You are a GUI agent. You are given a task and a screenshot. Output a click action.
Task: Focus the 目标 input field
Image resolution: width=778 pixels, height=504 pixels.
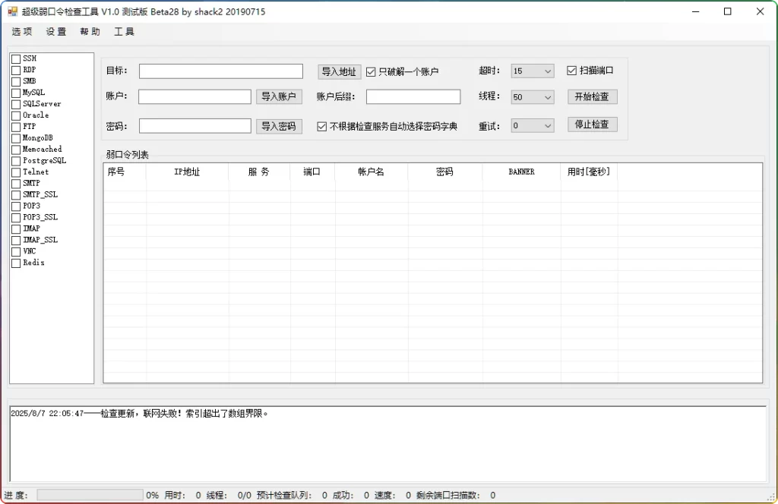pyautogui.click(x=221, y=71)
